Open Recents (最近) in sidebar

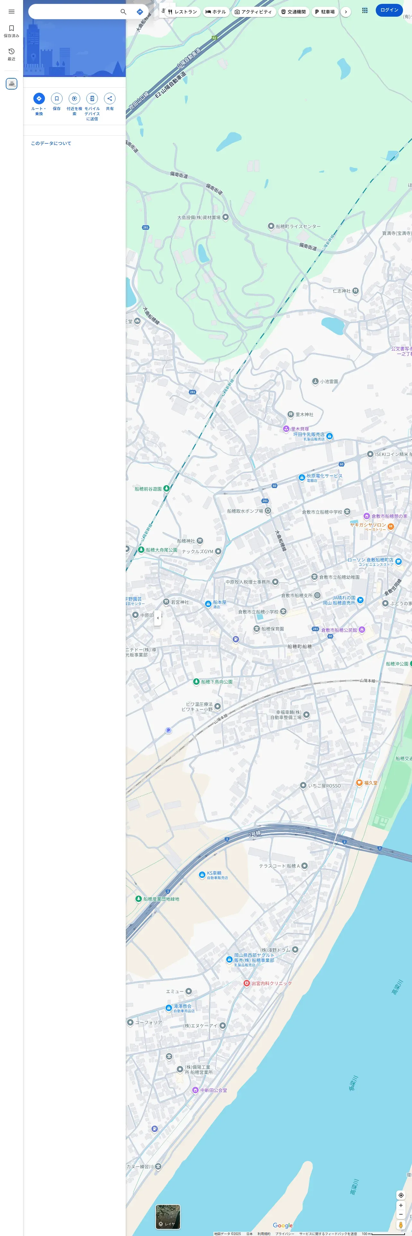pos(12,54)
